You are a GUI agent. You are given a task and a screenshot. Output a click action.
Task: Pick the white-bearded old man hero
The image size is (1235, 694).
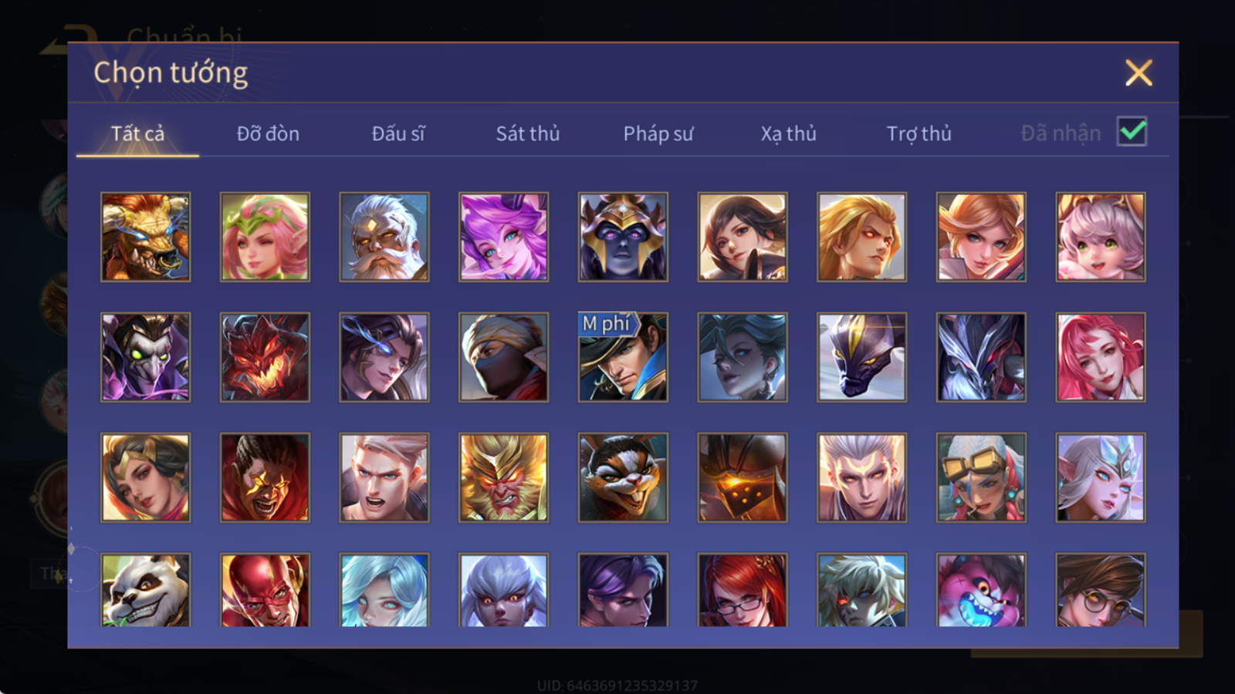384,237
